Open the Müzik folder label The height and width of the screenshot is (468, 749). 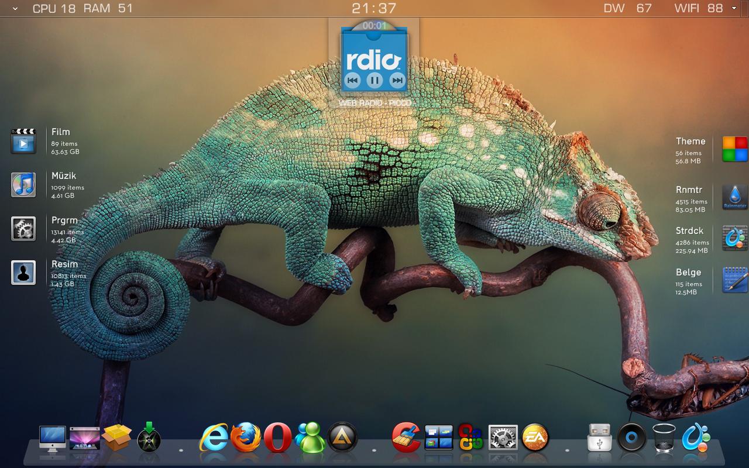click(63, 175)
